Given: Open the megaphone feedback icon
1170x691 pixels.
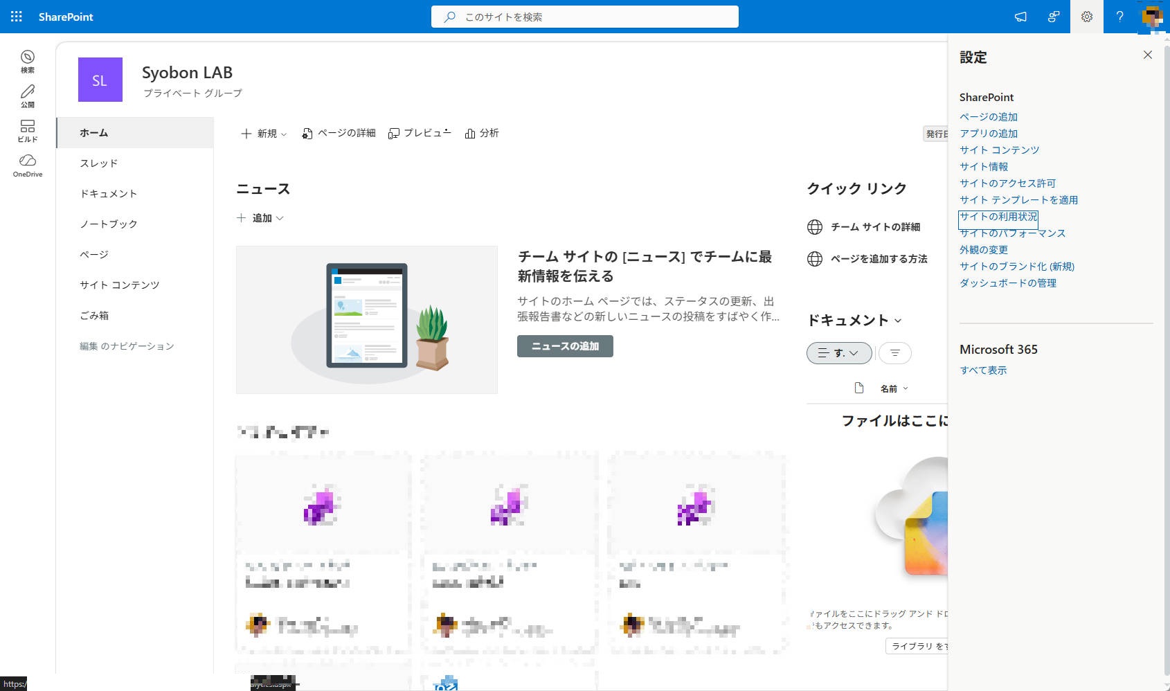Looking at the screenshot, I should [x=1020, y=17].
